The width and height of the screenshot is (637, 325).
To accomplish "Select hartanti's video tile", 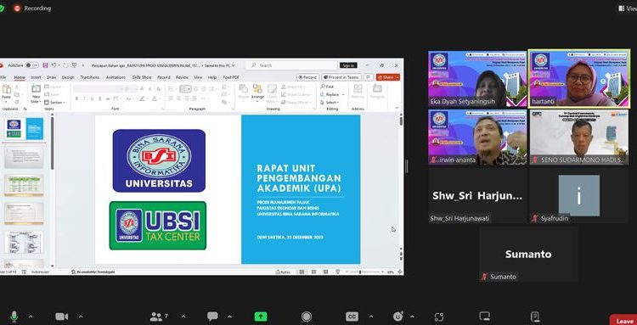I will (579, 79).
